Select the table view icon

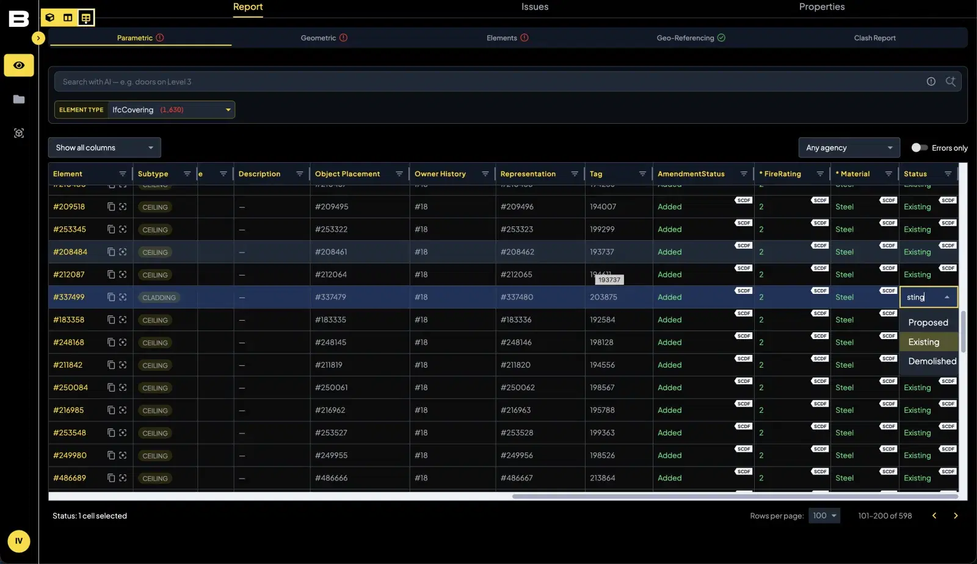click(x=86, y=18)
